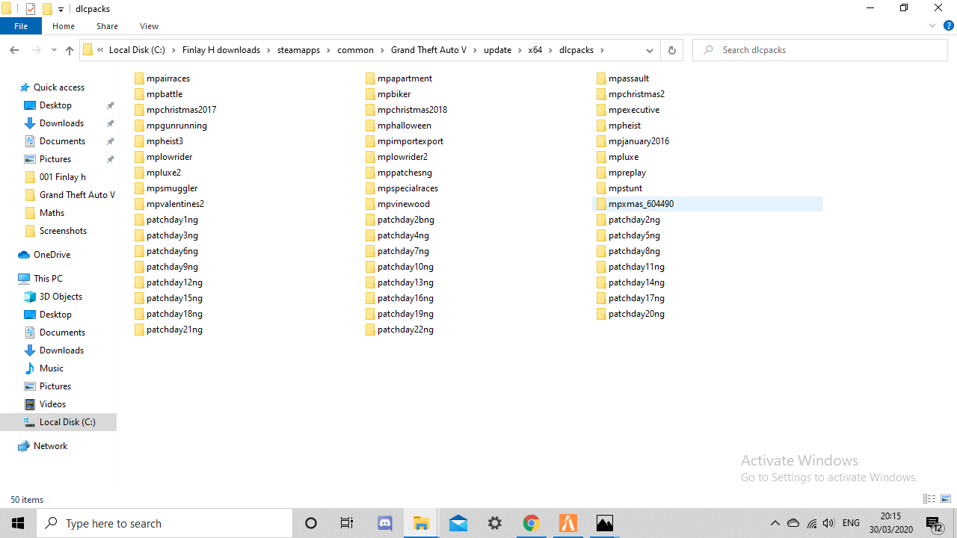Open the Photos app on taskbar
Viewport: 957px width, 538px height.
(x=604, y=523)
